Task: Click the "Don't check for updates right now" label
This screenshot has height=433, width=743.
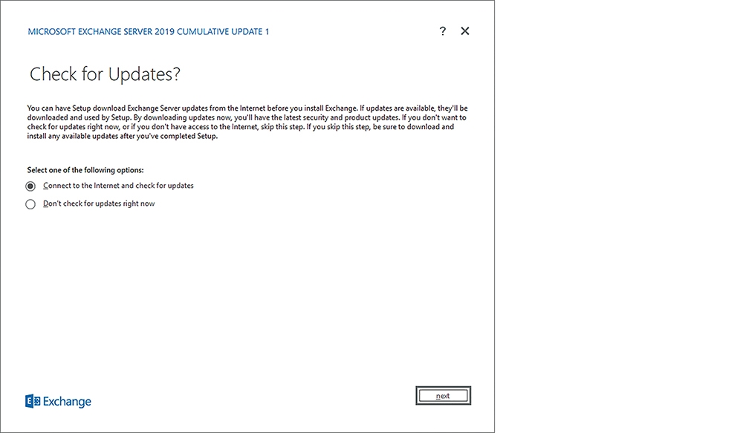Action: [99, 204]
